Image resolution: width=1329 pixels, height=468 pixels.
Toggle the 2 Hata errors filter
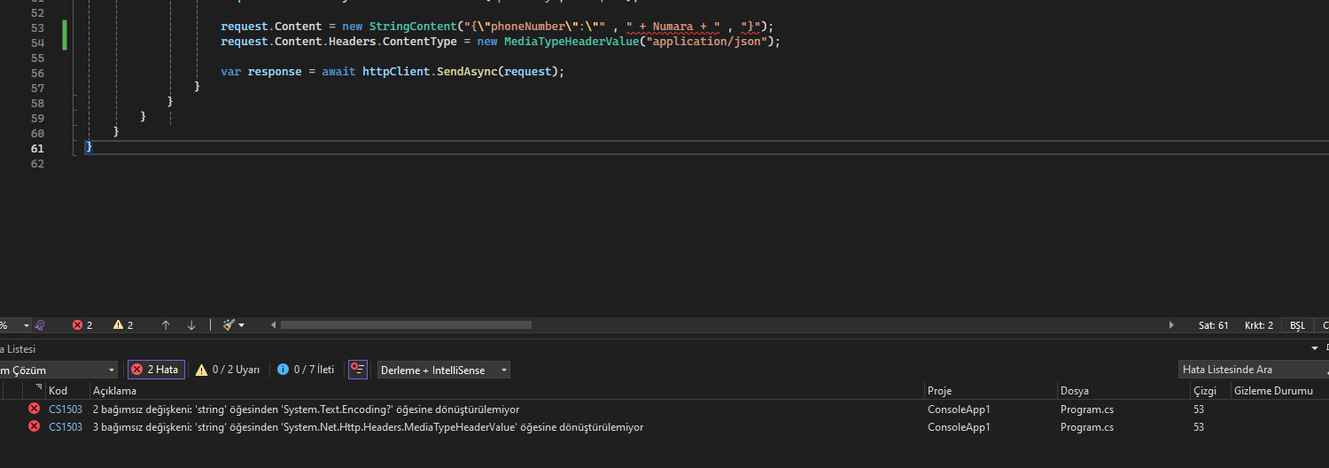coord(156,370)
